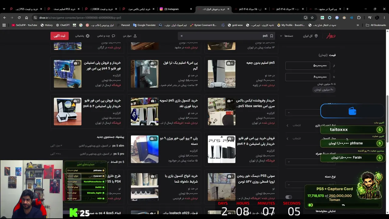Open the Kyrian Covenant bookmark
Image resolution: width=389 pixels, height=219 pixels.
pos(203,25)
